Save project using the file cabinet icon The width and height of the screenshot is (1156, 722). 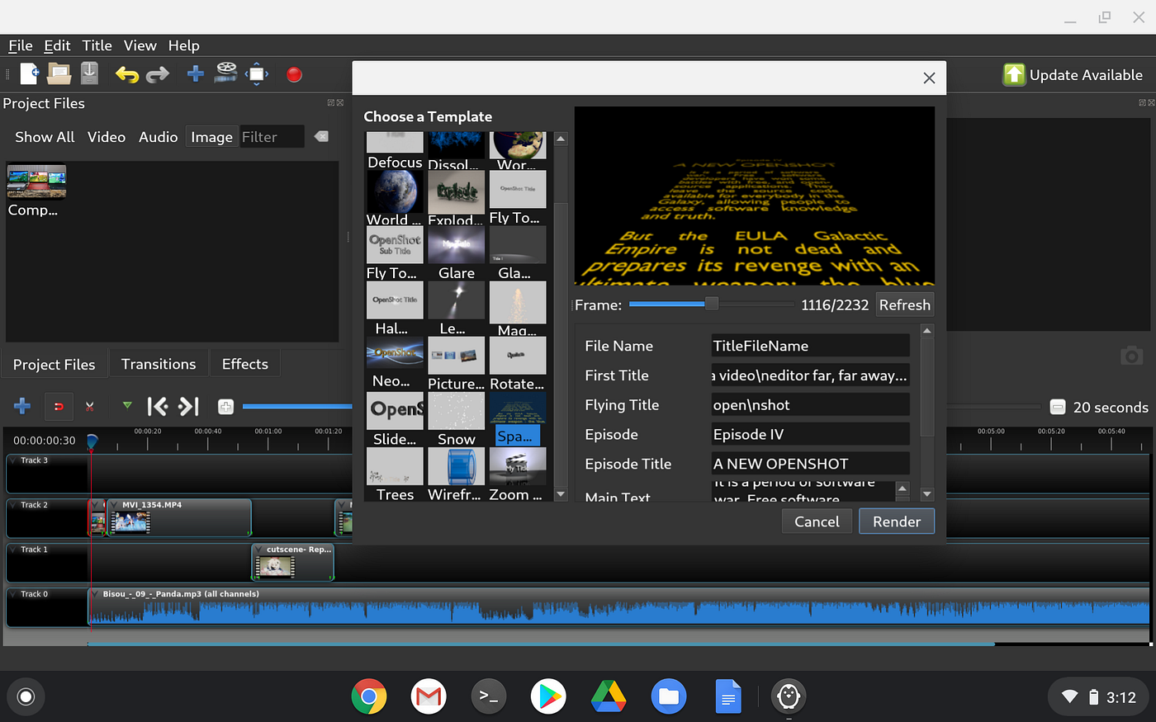click(89, 73)
